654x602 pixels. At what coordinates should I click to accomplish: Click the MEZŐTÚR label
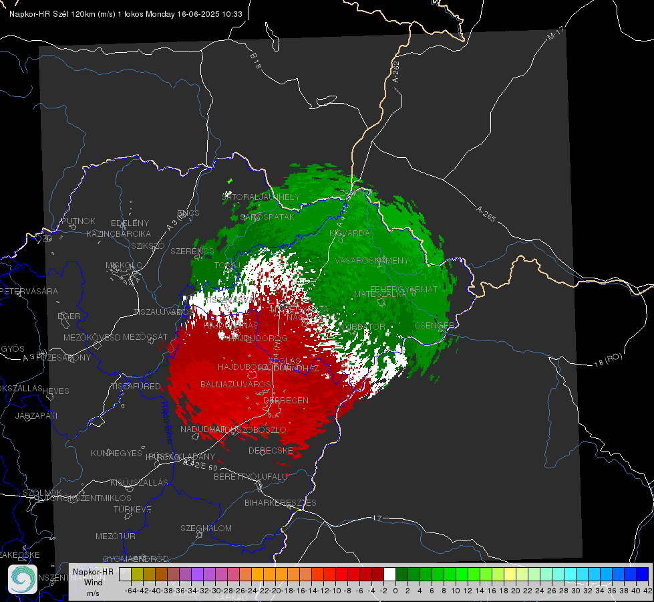coord(116,536)
